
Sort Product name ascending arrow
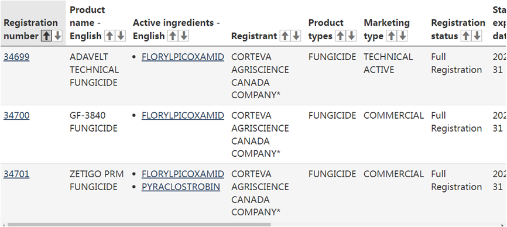pos(109,36)
